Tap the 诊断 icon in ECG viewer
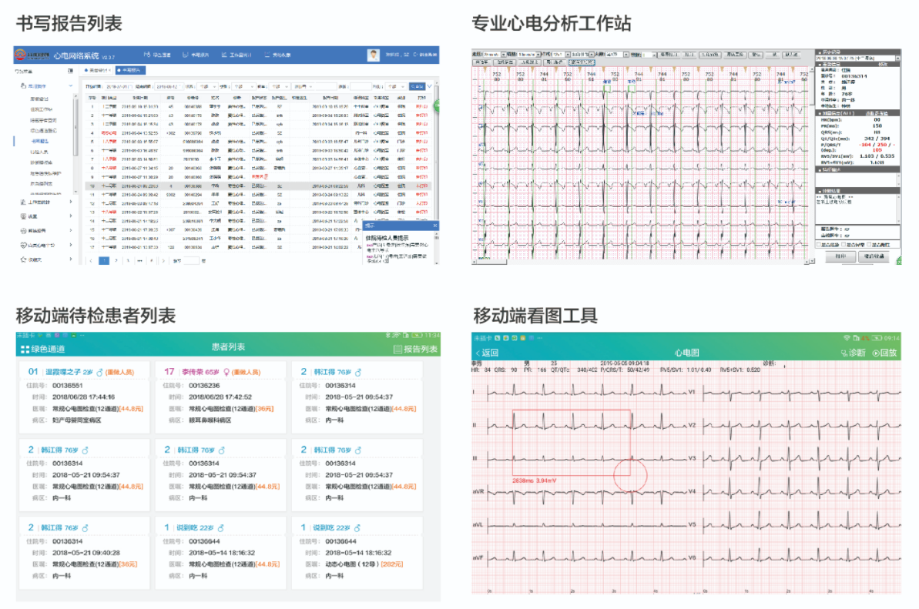The width and height of the screenshot is (919, 609). pyautogui.click(x=844, y=353)
